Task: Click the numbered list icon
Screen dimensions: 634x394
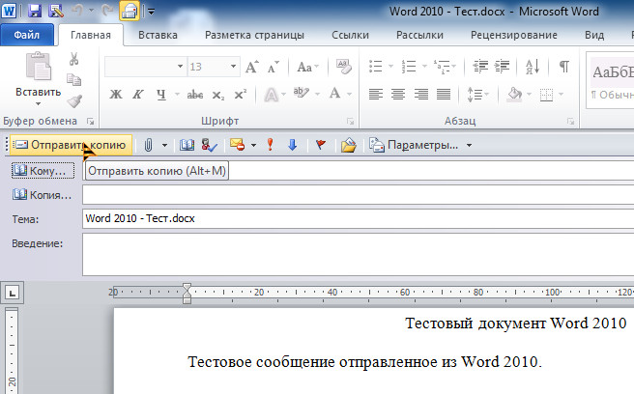Action: pos(409,66)
